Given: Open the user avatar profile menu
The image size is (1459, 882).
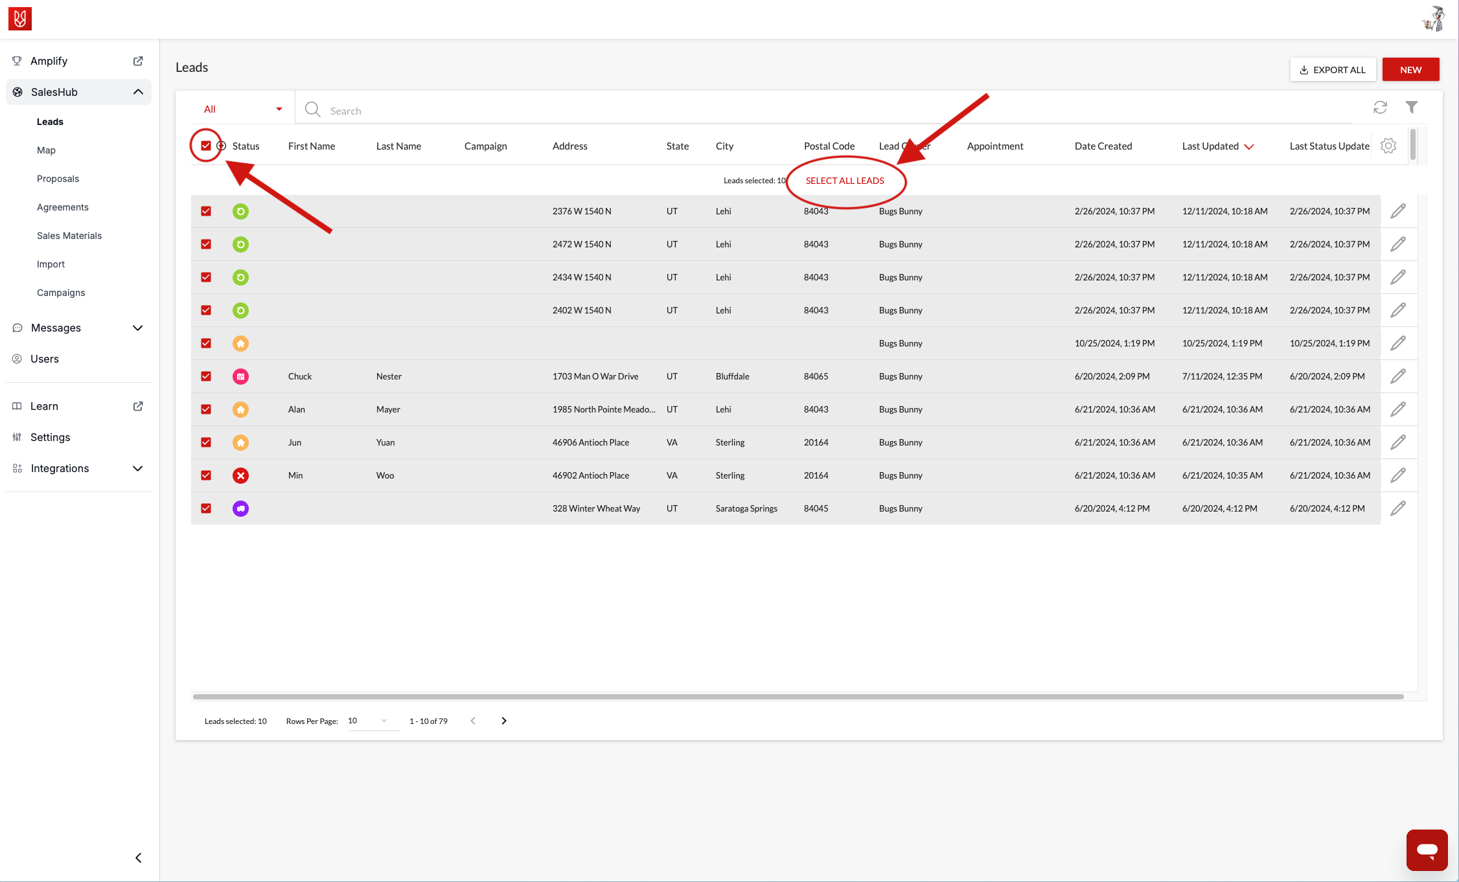Looking at the screenshot, I should tap(1432, 19).
